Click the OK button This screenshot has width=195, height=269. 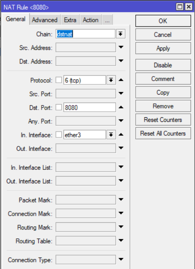pos(163,21)
